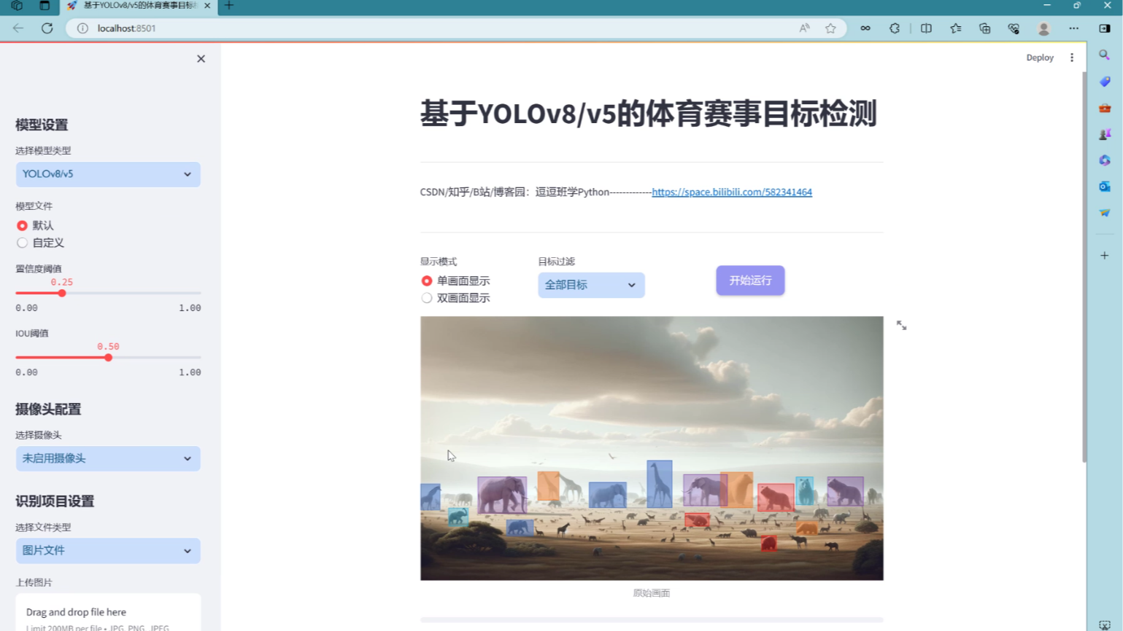
Task: Click the Deploy button
Action: (x=1040, y=58)
